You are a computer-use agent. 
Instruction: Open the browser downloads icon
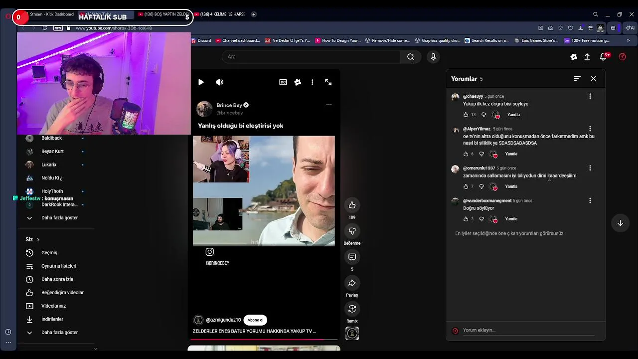coord(581,28)
